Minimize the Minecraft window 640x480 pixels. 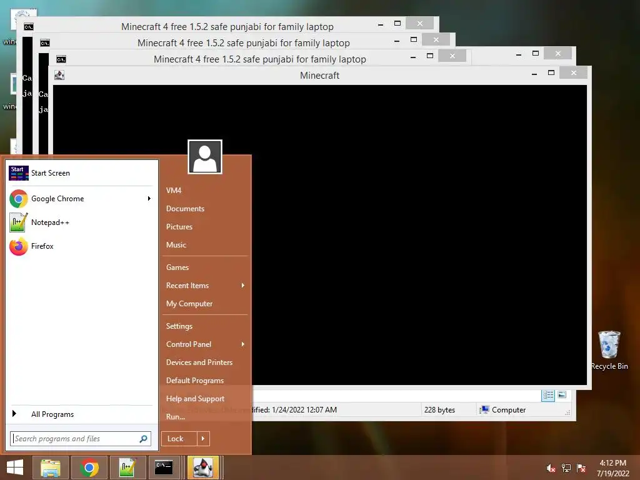534,74
